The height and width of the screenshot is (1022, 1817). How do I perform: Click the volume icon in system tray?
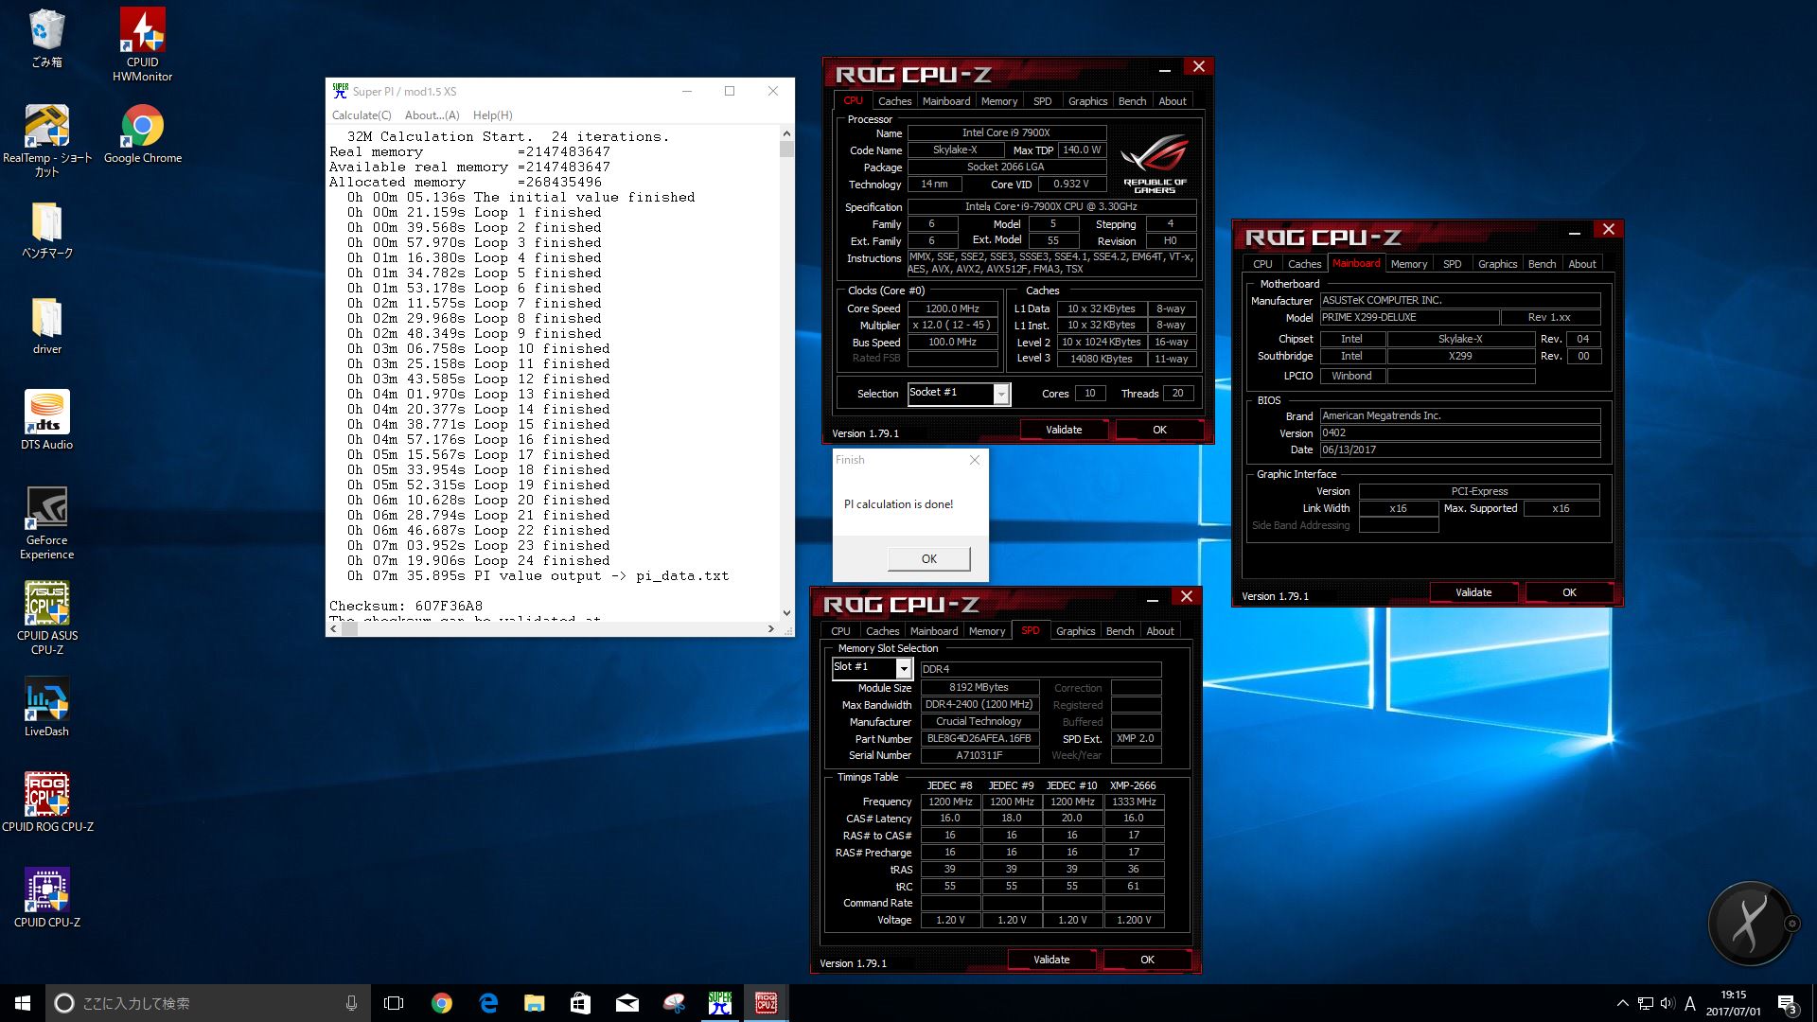[x=1667, y=1003]
